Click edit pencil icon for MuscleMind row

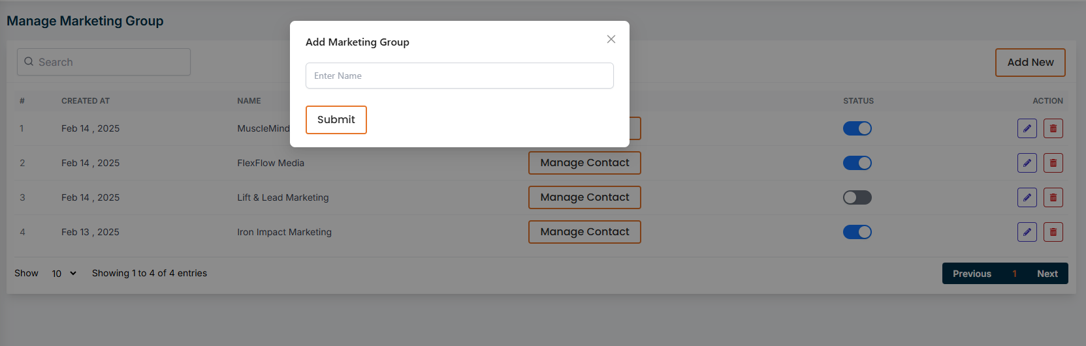pos(1027,128)
